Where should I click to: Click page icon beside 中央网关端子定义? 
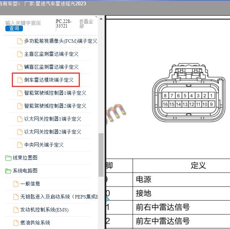(x=20, y=145)
